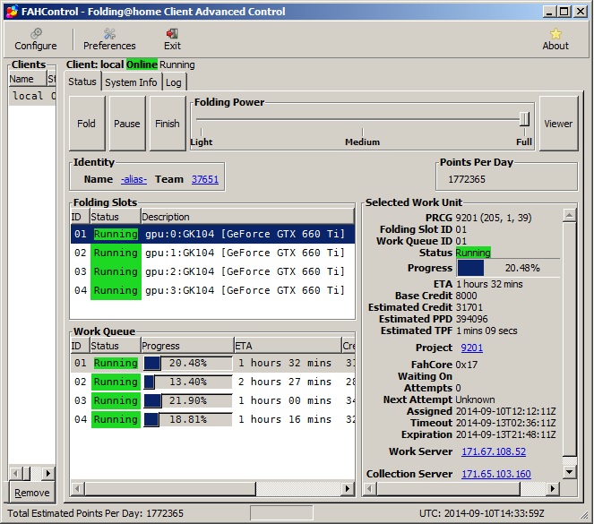
Task: Select folding slot 01 gpu:0 row
Action: click(x=212, y=234)
